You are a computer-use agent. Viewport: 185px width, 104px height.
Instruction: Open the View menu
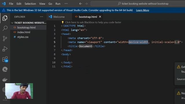pos(42,4)
